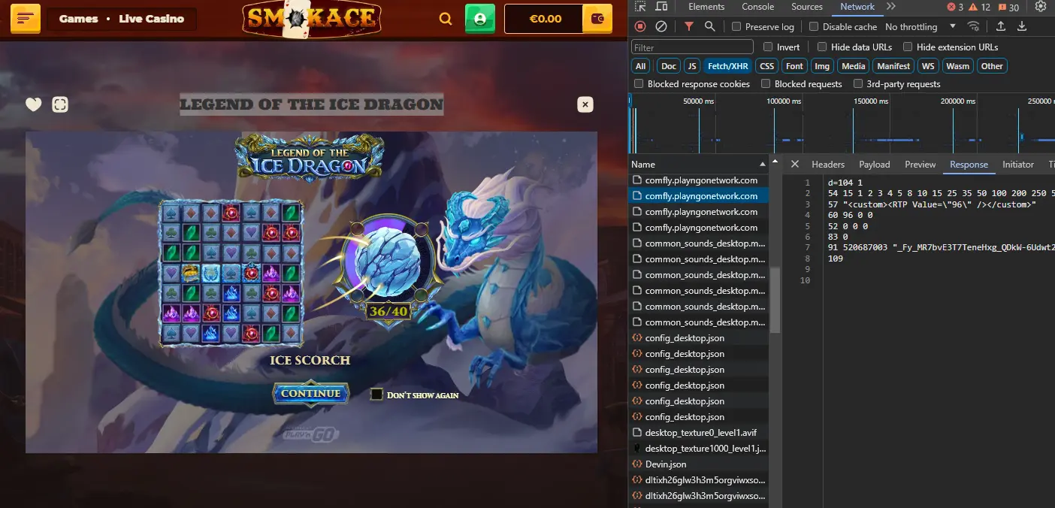Click the Continue button in the game

(311, 393)
